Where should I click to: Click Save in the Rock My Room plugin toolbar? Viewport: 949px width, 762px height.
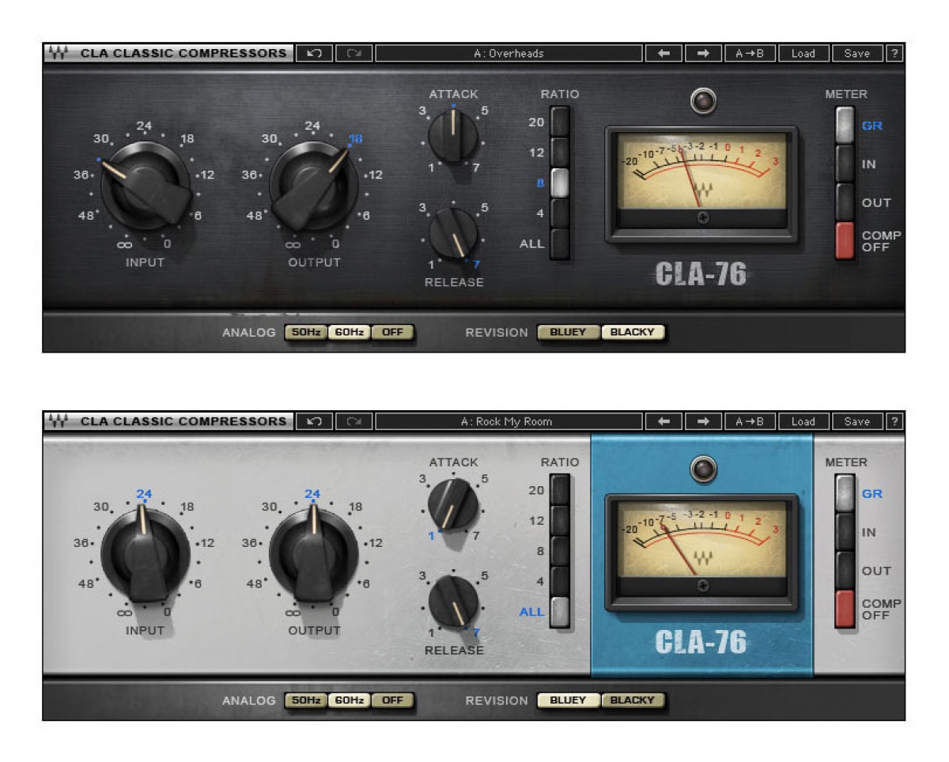click(x=857, y=422)
